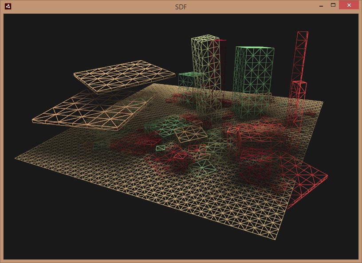Image resolution: width=362 pixels, height=263 pixels.
Task: Select the short red block below red tower
Action: [x=299, y=93]
